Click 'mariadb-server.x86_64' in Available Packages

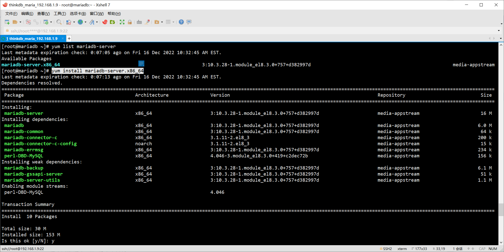(31, 65)
